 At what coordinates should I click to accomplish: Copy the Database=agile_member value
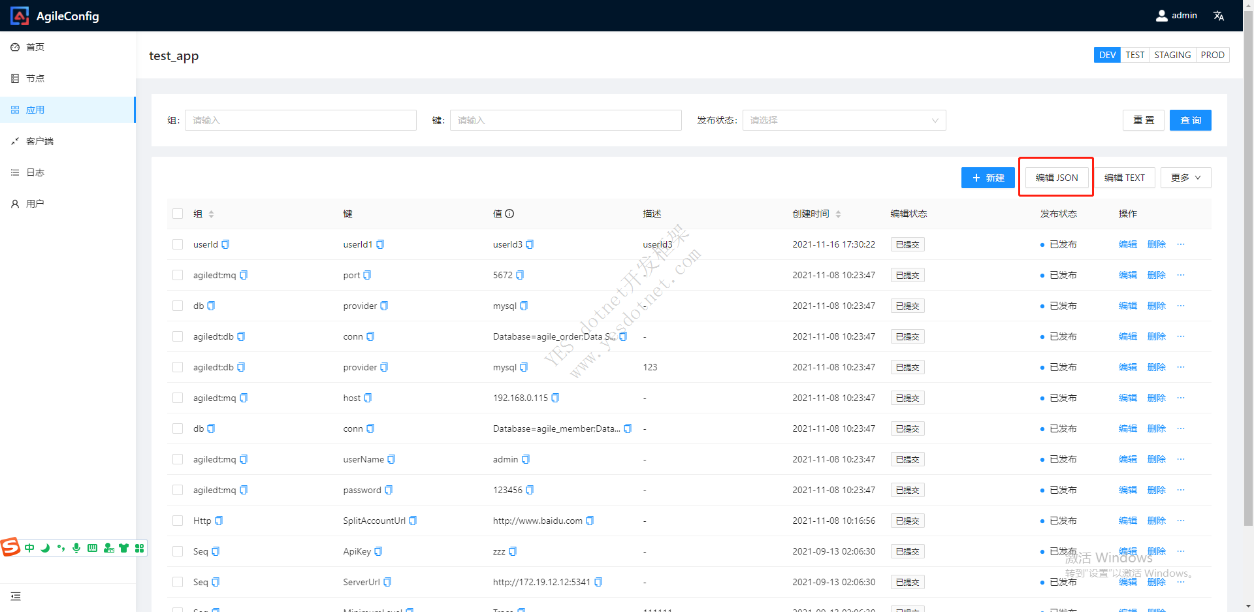tap(628, 428)
